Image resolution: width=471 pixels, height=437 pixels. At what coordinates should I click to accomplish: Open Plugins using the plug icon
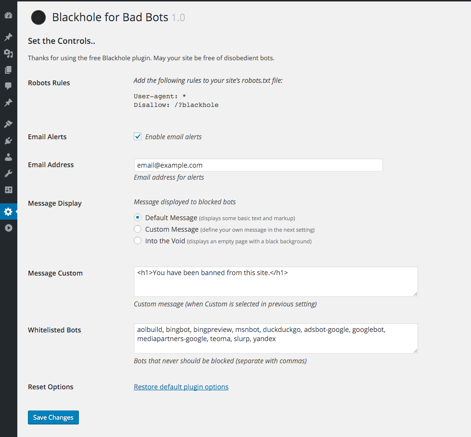(8, 141)
